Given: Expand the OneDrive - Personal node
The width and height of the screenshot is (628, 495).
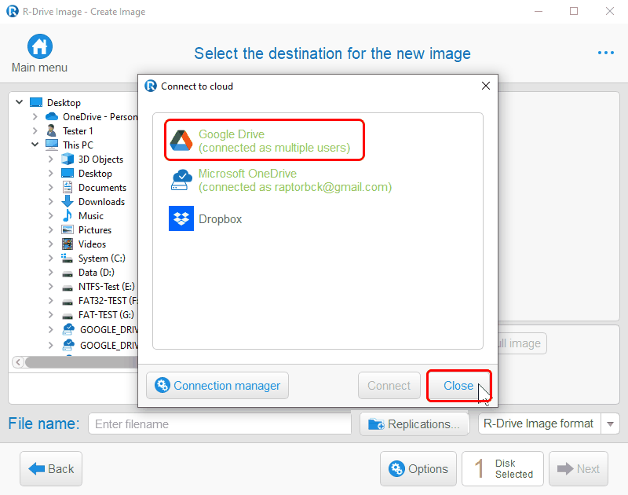Looking at the screenshot, I should 35,116.
